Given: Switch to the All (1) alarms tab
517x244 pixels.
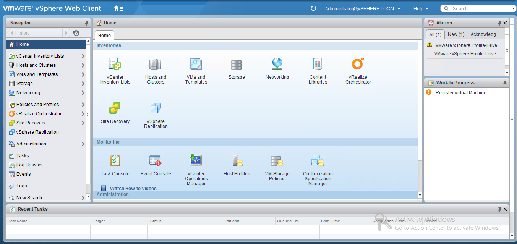Looking at the screenshot, I should pos(435,34).
